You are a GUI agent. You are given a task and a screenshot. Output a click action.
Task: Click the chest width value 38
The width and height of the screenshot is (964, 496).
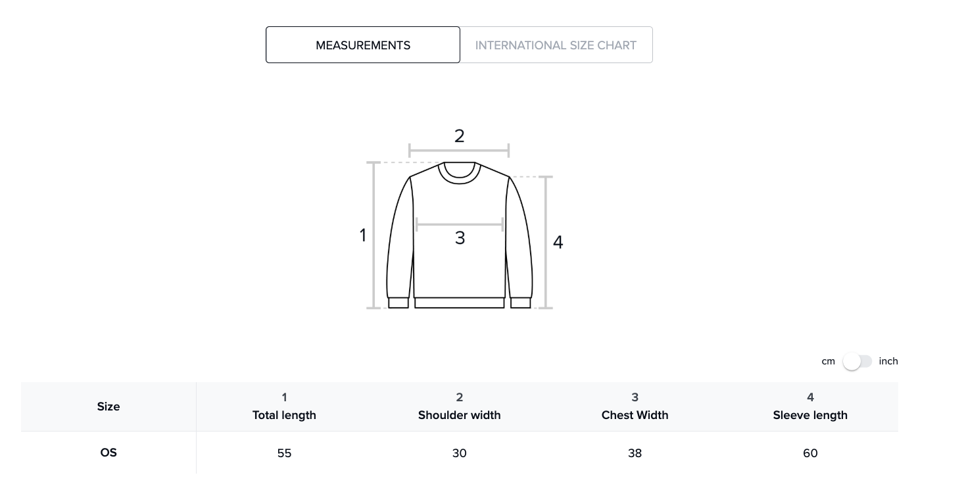[635, 453]
